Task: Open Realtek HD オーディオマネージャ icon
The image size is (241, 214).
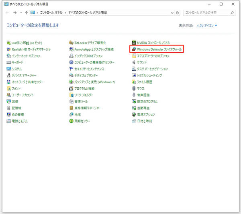Action: (x=8, y=49)
